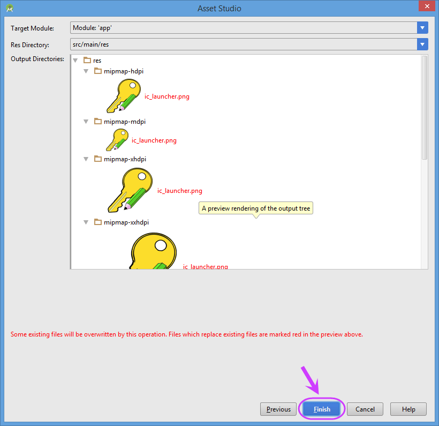
Task: Click the hdpi key launcher icon preview
Action: pos(124,96)
